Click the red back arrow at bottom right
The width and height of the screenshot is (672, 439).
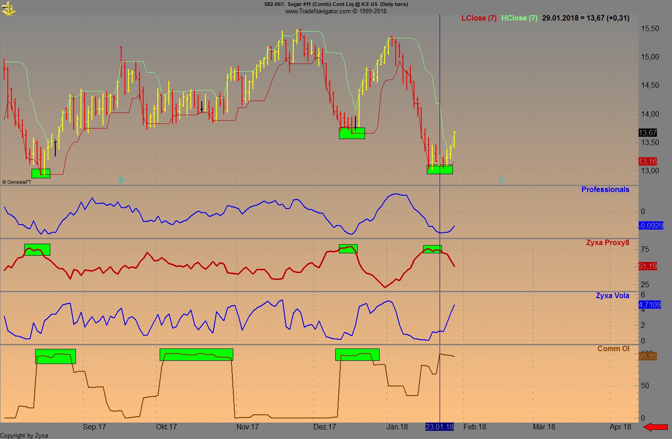tap(656, 426)
